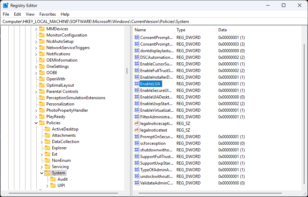The height and width of the screenshot is (197, 308).
Task: Expand the PlayReady key
Action: [x=36, y=117]
